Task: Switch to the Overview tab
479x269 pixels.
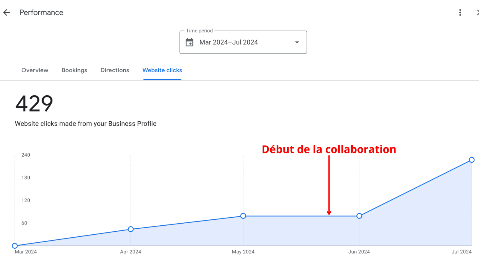Action: tap(35, 70)
